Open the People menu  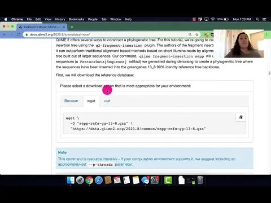point(93,19)
